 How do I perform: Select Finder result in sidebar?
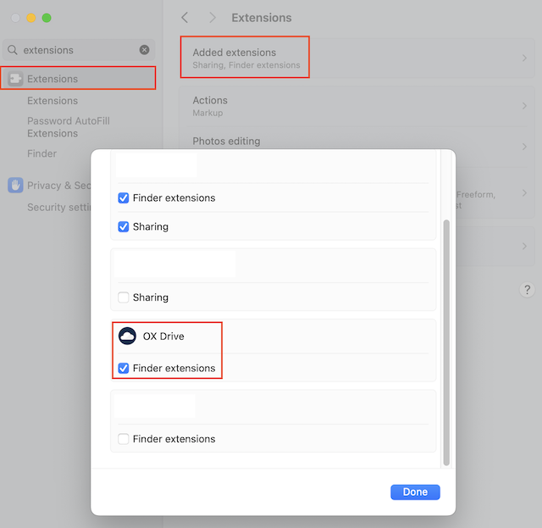(x=41, y=153)
